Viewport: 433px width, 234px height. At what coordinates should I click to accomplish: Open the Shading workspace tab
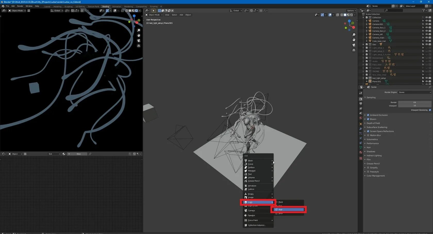coord(105,6)
